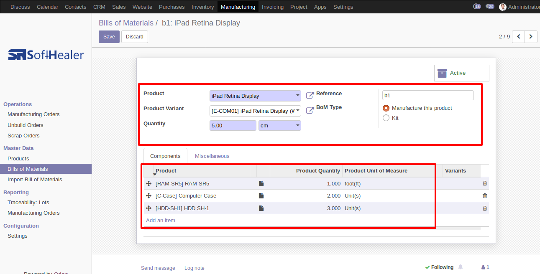Click the 2 / 9 pager counter
540x274 pixels.
coord(504,37)
